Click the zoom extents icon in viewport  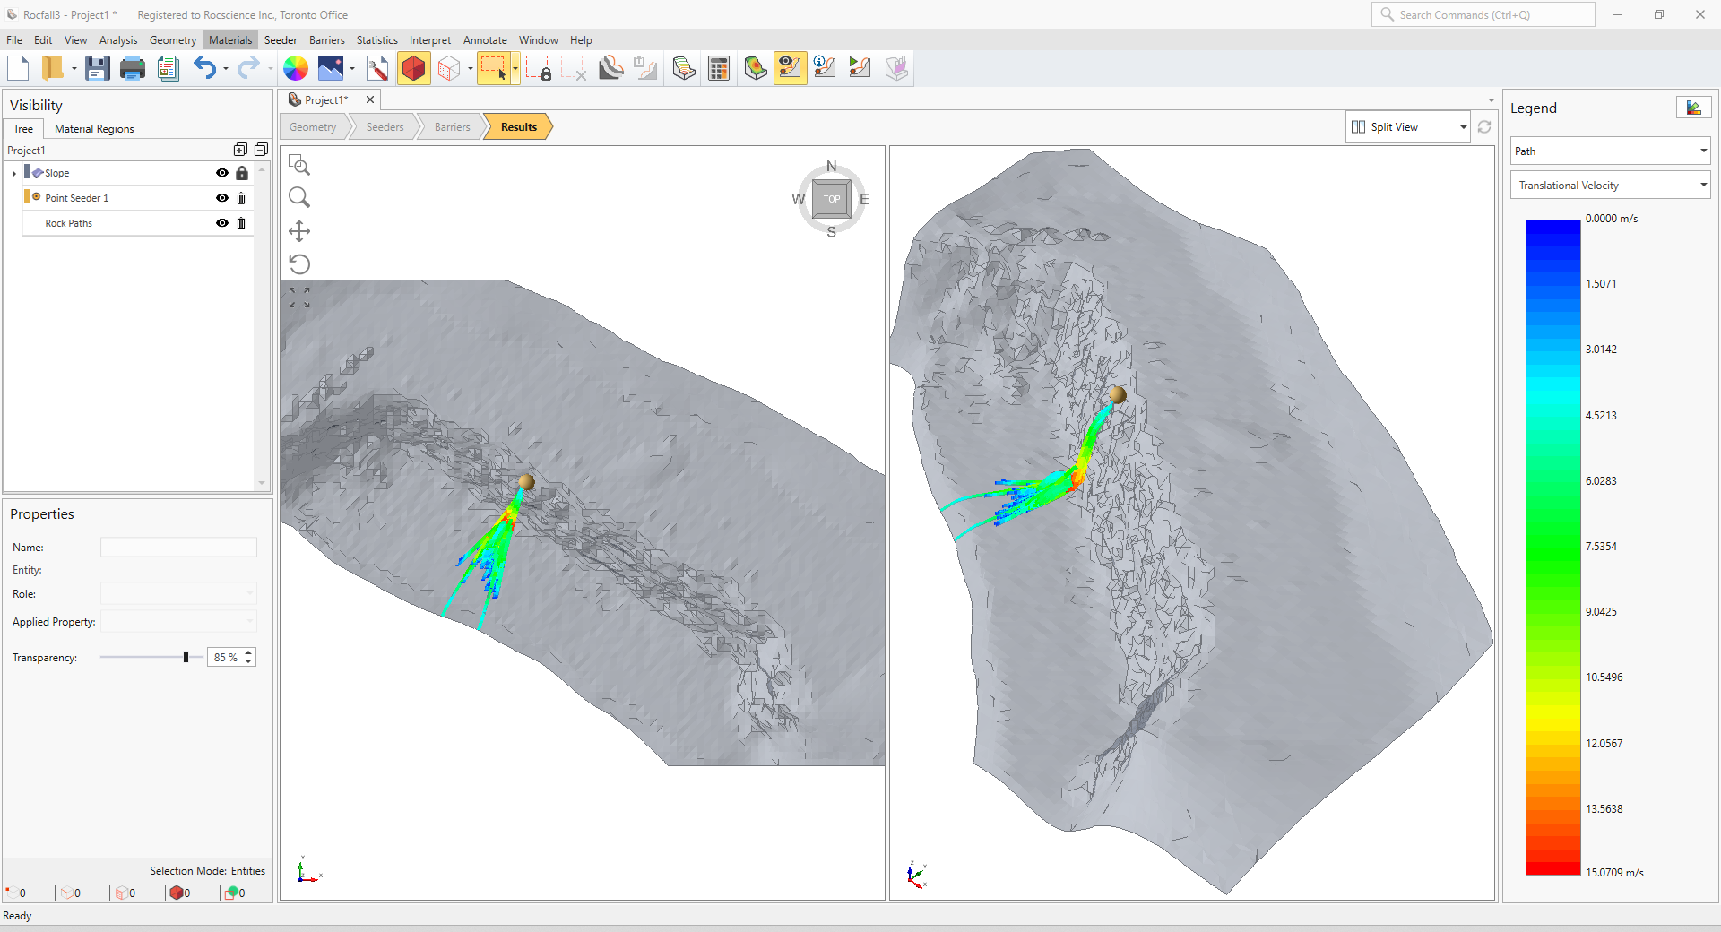click(299, 298)
